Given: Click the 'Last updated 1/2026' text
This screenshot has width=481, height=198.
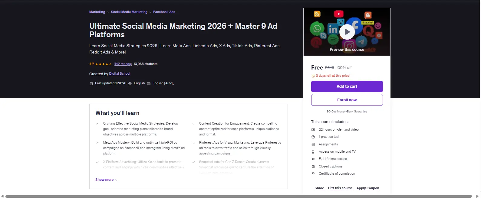Looking at the screenshot, I should 110,83.
